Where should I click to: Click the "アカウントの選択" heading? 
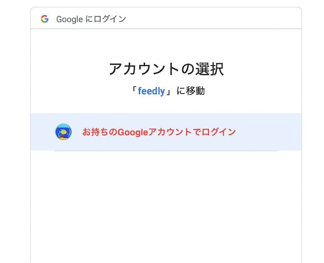(x=166, y=69)
